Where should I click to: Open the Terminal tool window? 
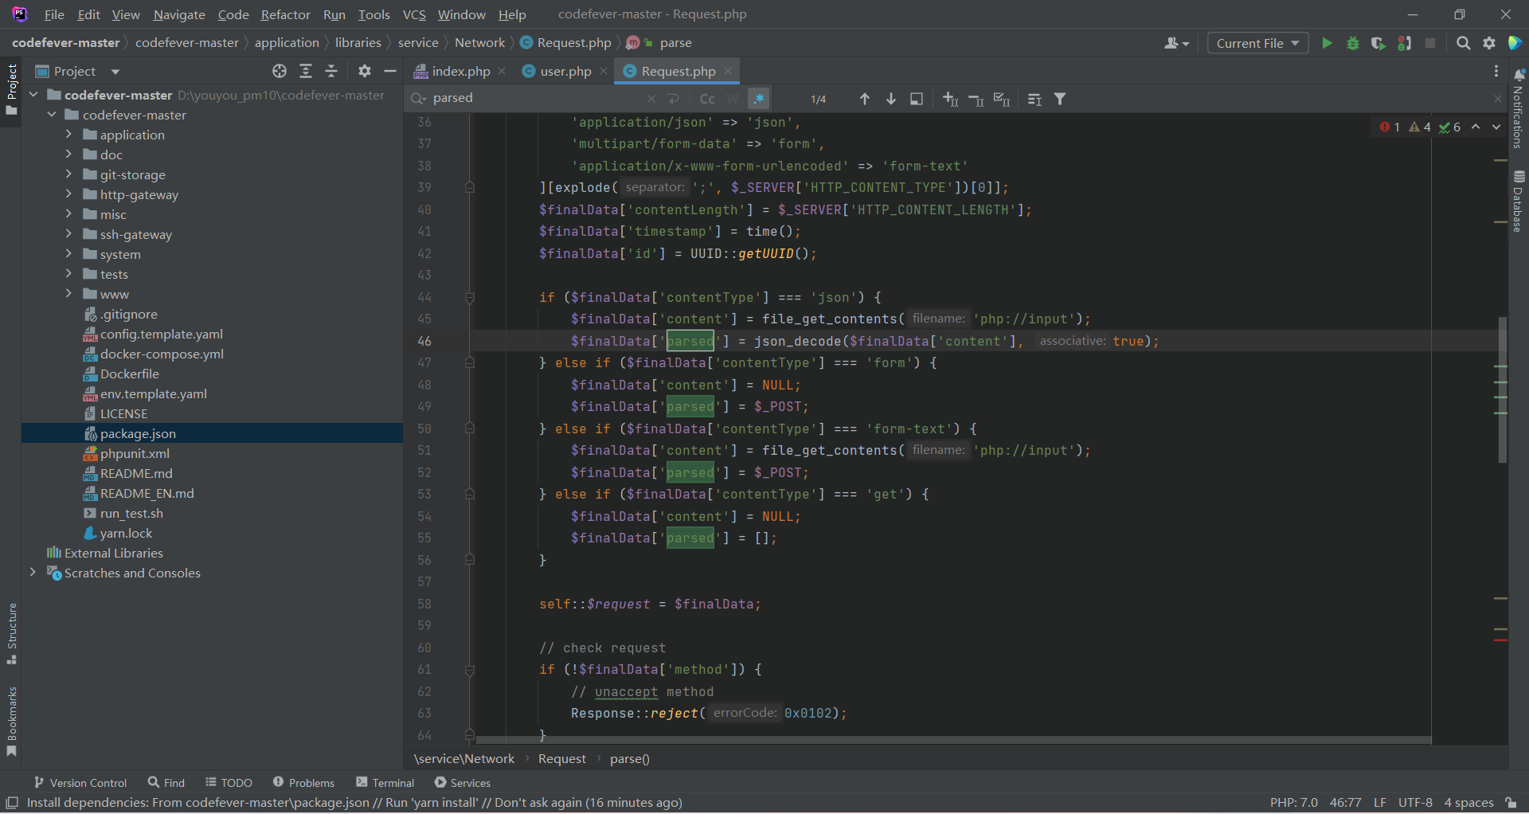(385, 783)
